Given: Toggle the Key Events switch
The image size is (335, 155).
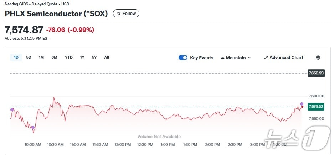Looking at the screenshot, I should (x=183, y=58).
